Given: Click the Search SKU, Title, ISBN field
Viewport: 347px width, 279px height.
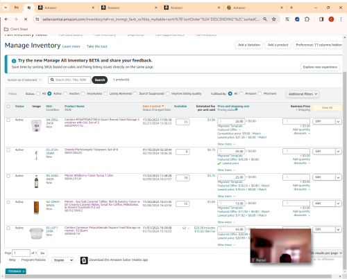Looking at the screenshot, I should pos(69,80).
